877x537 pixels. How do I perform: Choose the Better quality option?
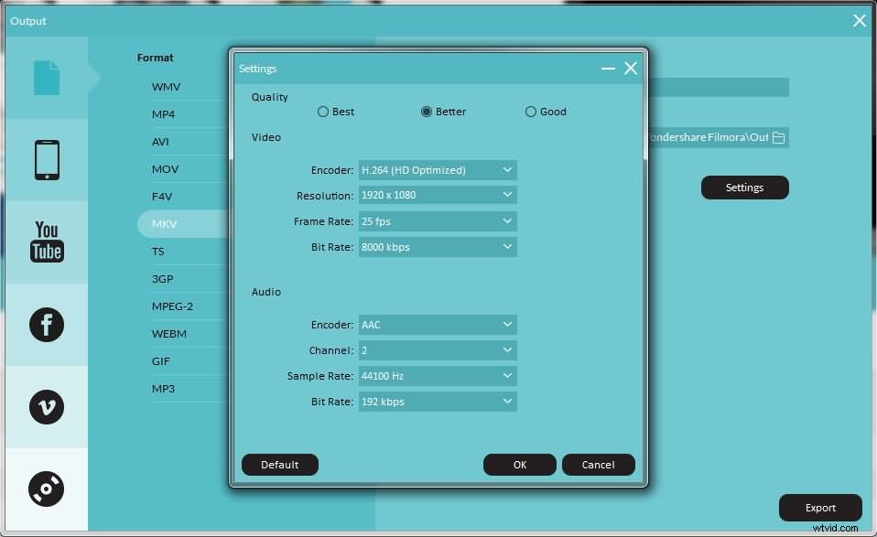pyautogui.click(x=427, y=111)
